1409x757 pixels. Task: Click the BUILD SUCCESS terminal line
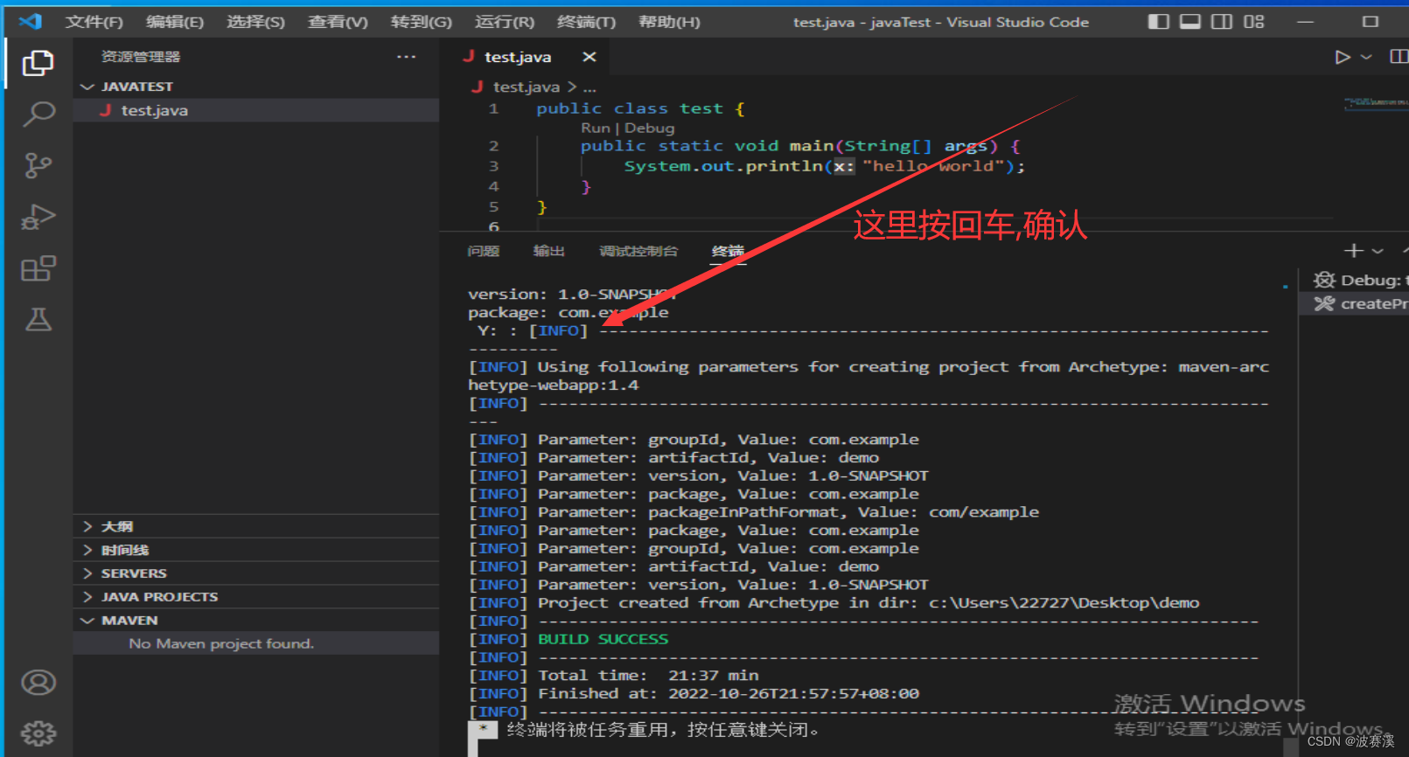603,639
